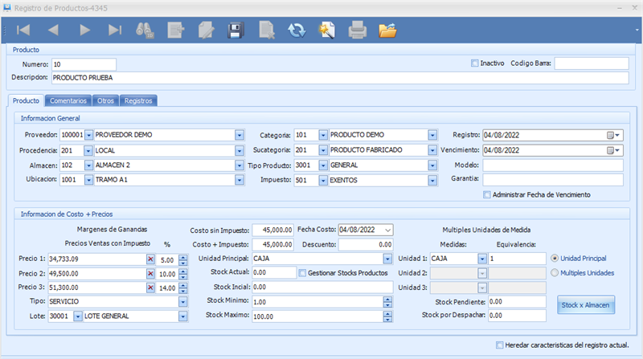Screen dimensions: 643x359
Task: Open the yellow folder icon in the toolbar
Action: [388, 31]
